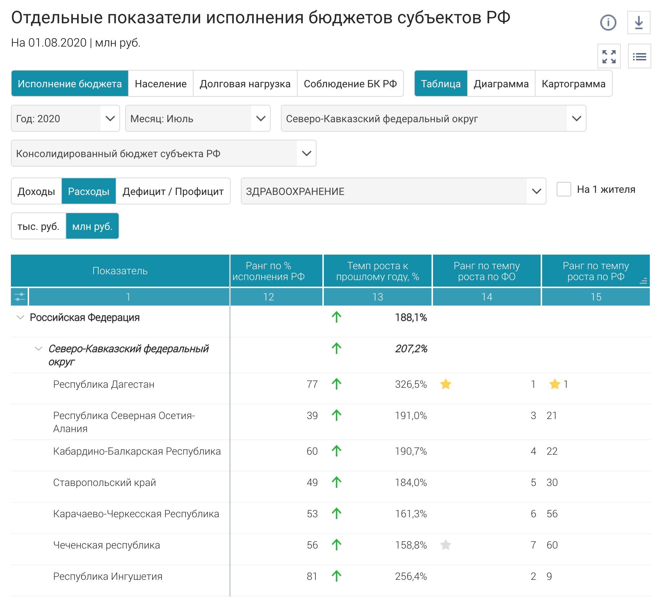Screen dimensions: 660x598
Task: Expand widget to fullscreen view
Action: tap(609, 57)
